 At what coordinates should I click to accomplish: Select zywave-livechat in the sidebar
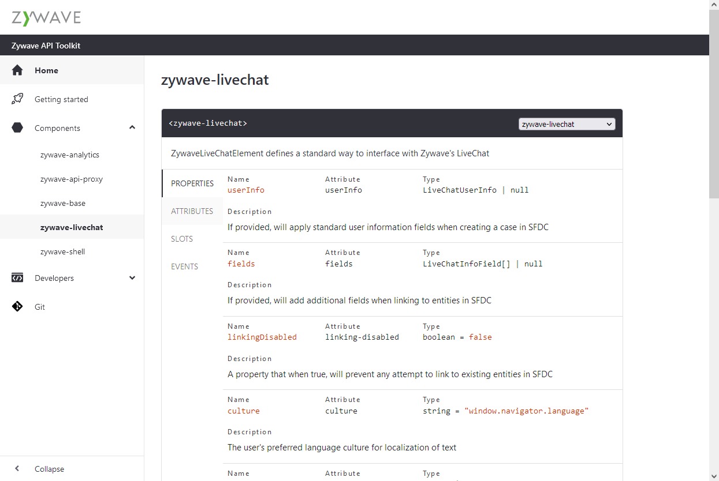tap(72, 227)
